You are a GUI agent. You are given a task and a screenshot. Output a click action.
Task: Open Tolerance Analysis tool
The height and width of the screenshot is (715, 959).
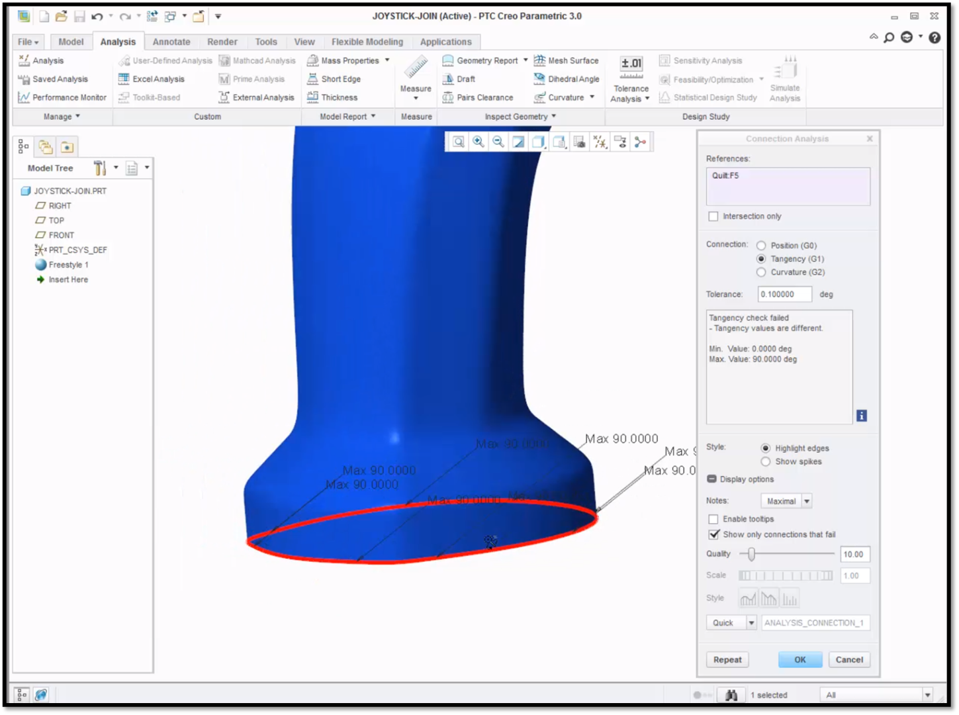click(x=631, y=78)
